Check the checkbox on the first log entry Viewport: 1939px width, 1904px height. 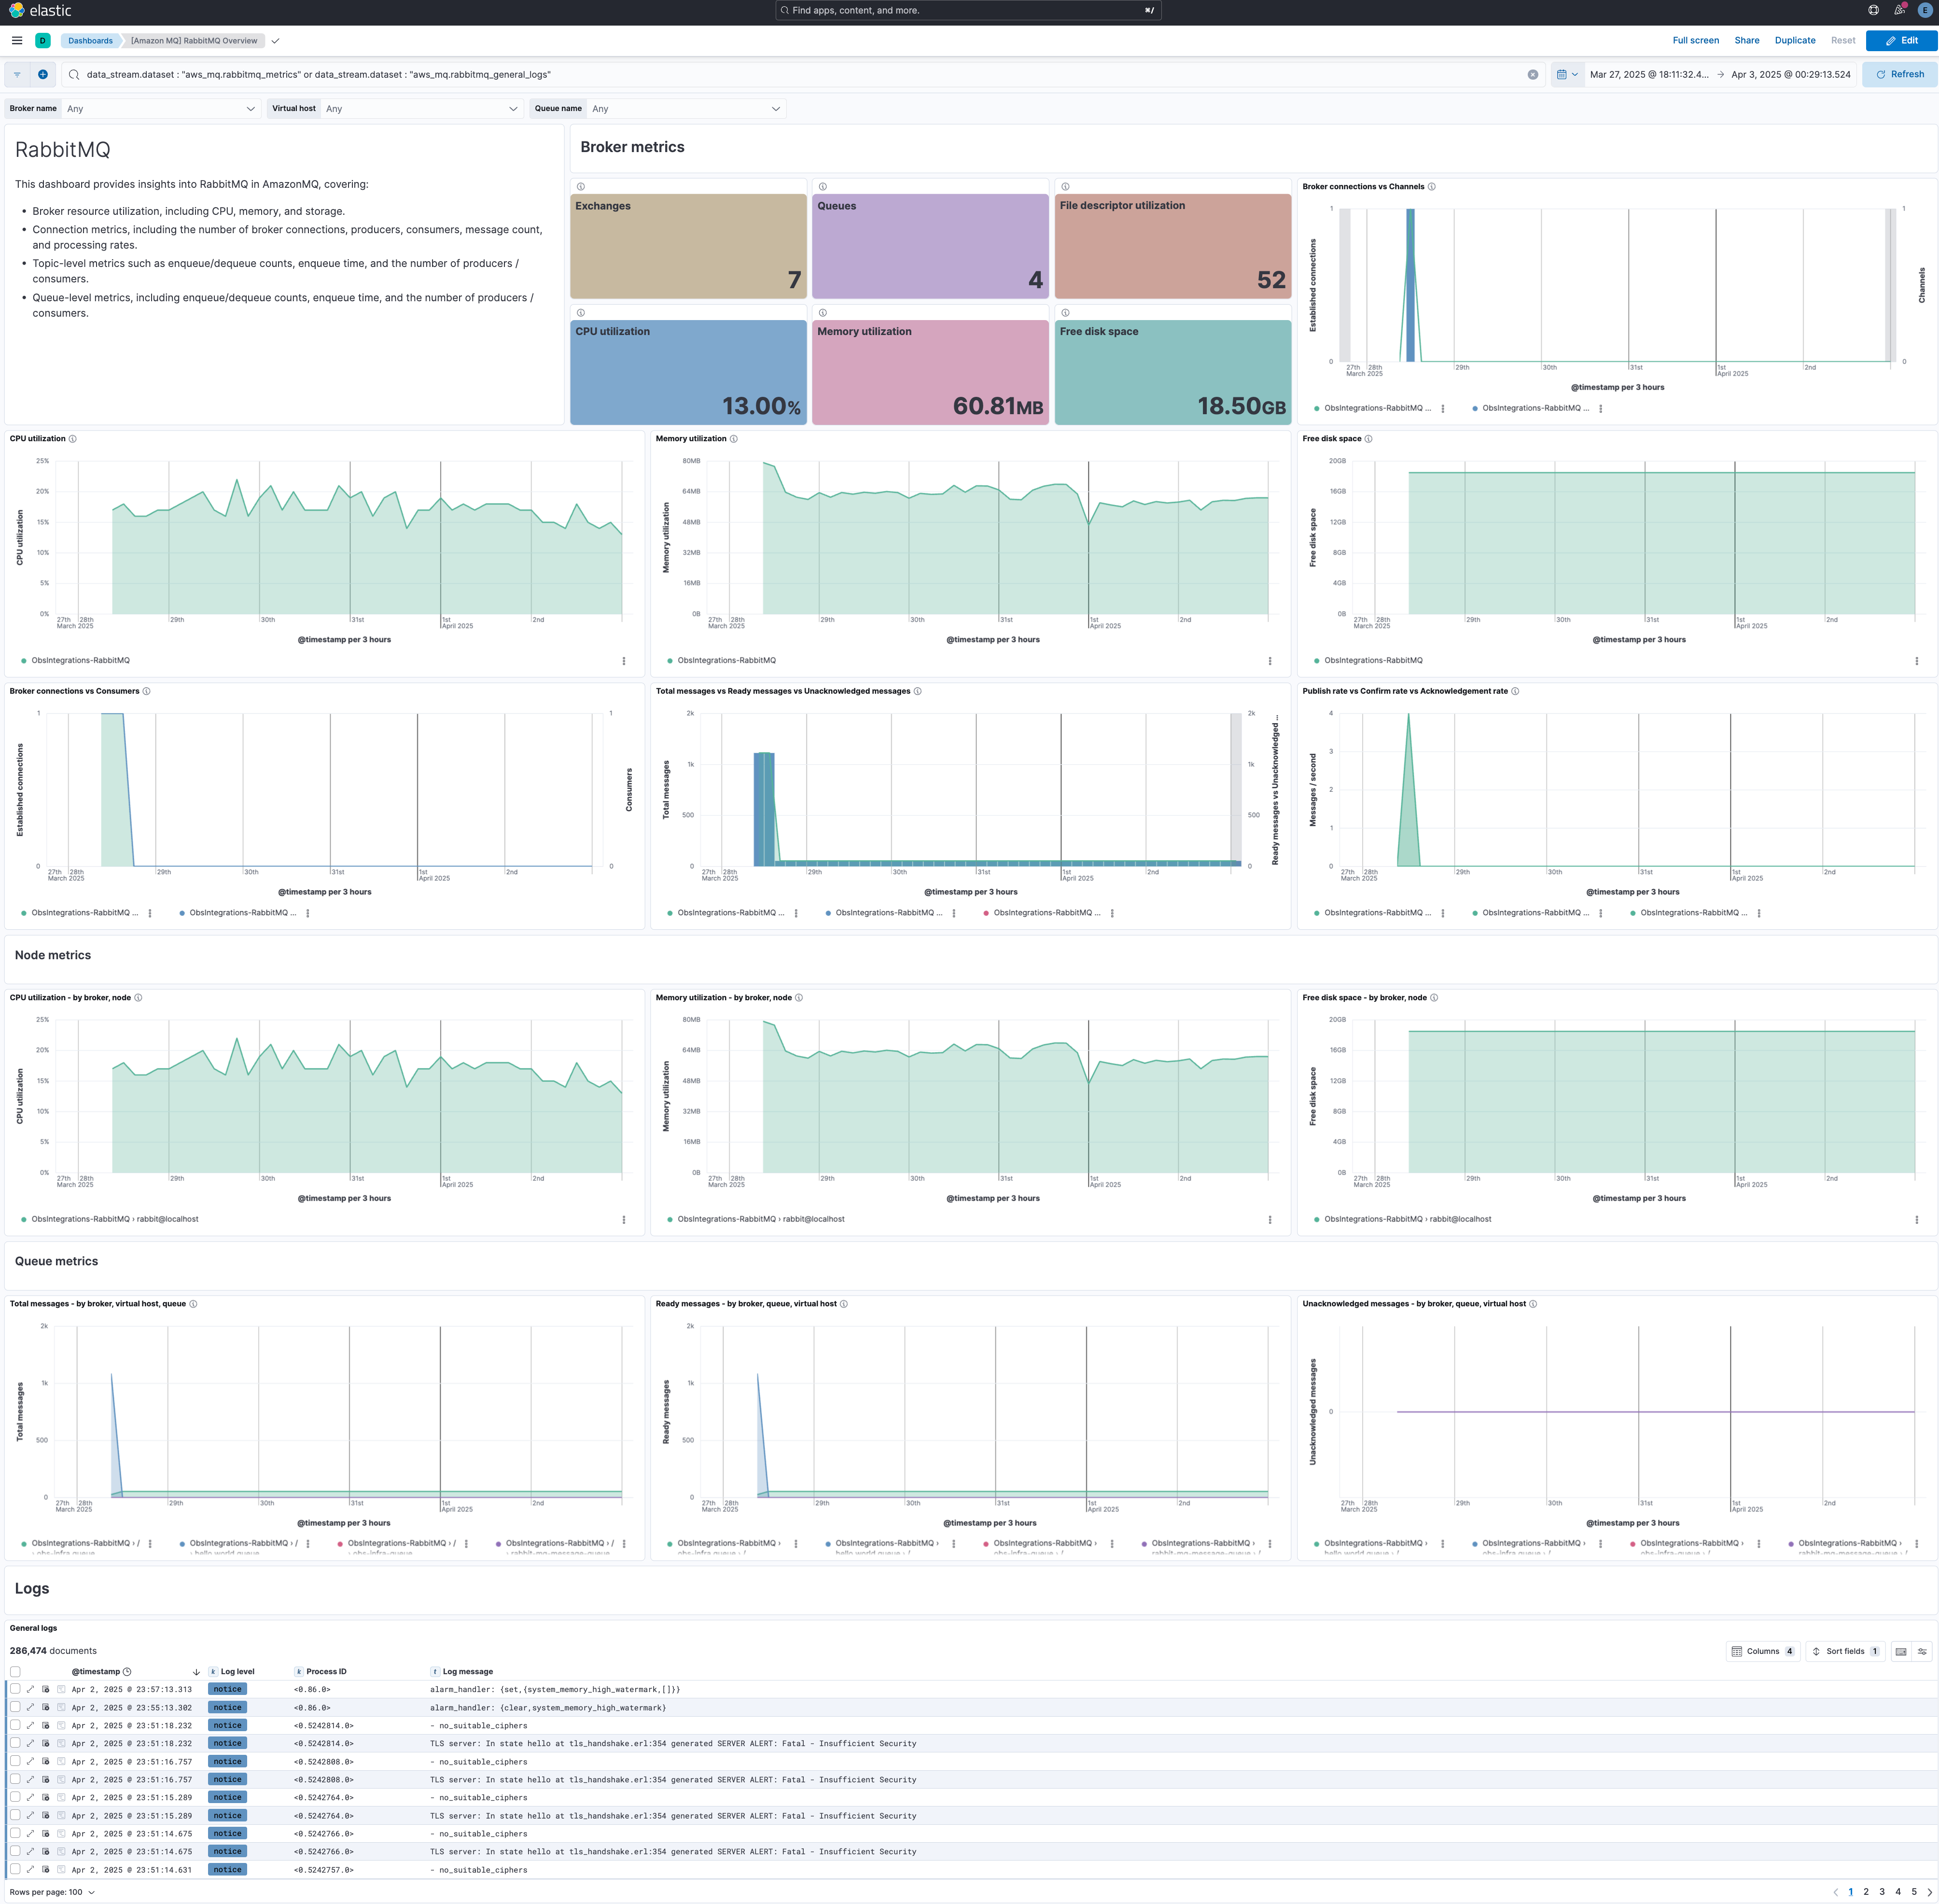15,1689
